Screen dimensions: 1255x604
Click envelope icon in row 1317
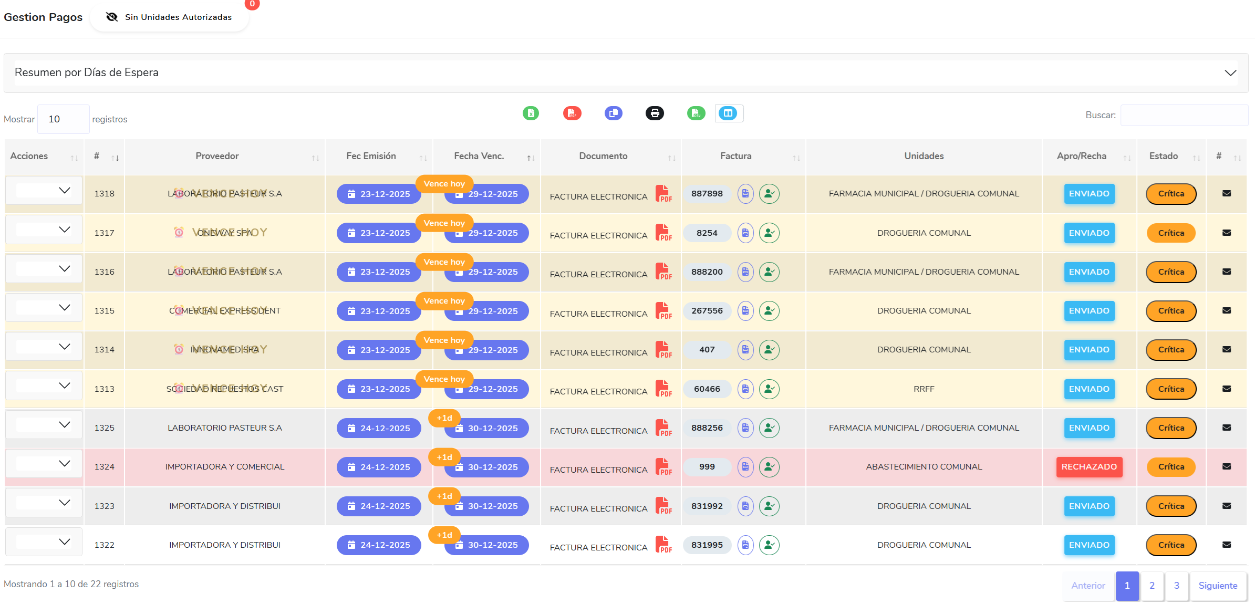coord(1227,233)
